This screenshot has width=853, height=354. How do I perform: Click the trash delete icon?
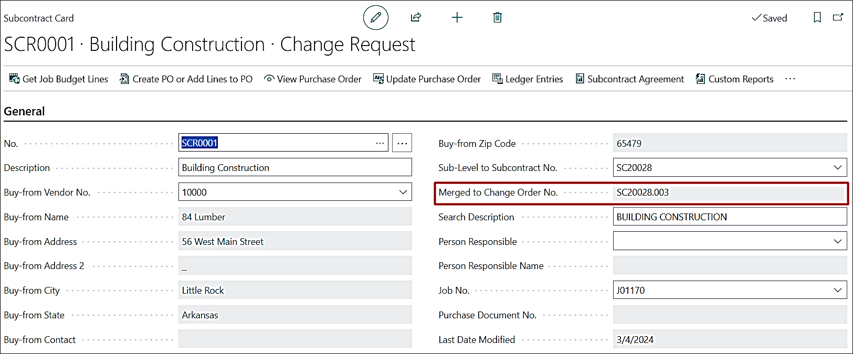(497, 18)
